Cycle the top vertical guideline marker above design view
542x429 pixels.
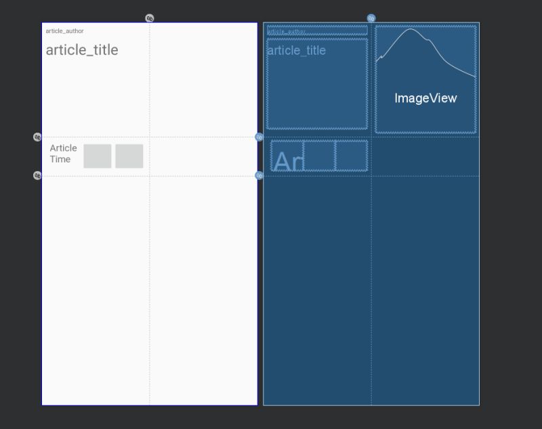click(150, 17)
